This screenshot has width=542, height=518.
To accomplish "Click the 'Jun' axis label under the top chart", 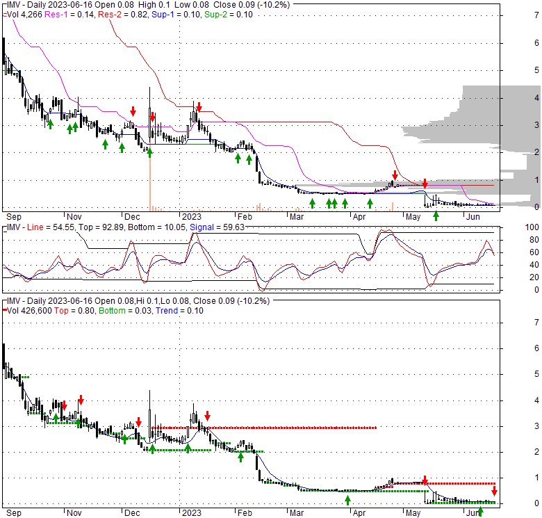I will (x=473, y=217).
